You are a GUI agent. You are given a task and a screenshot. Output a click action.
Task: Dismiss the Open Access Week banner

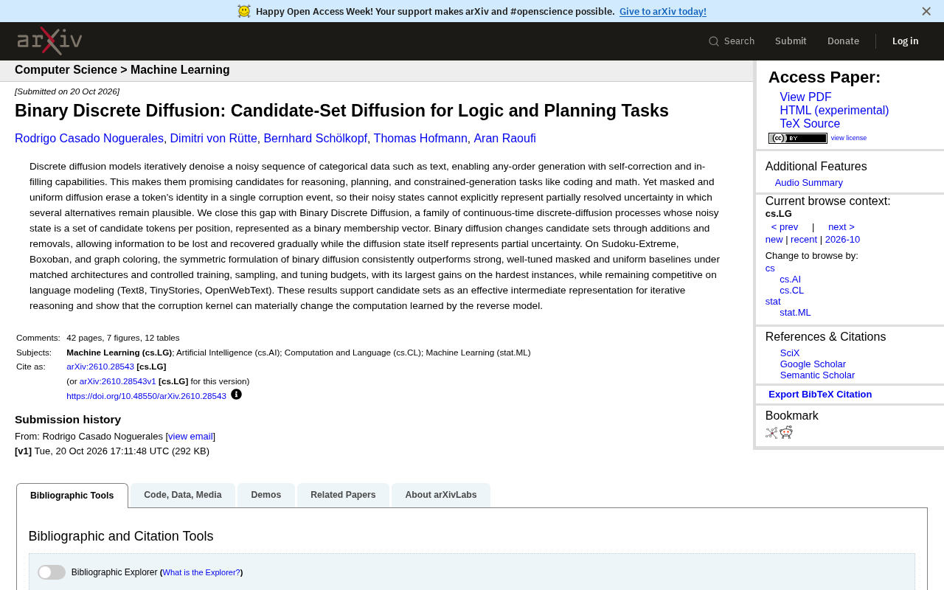[926, 11]
